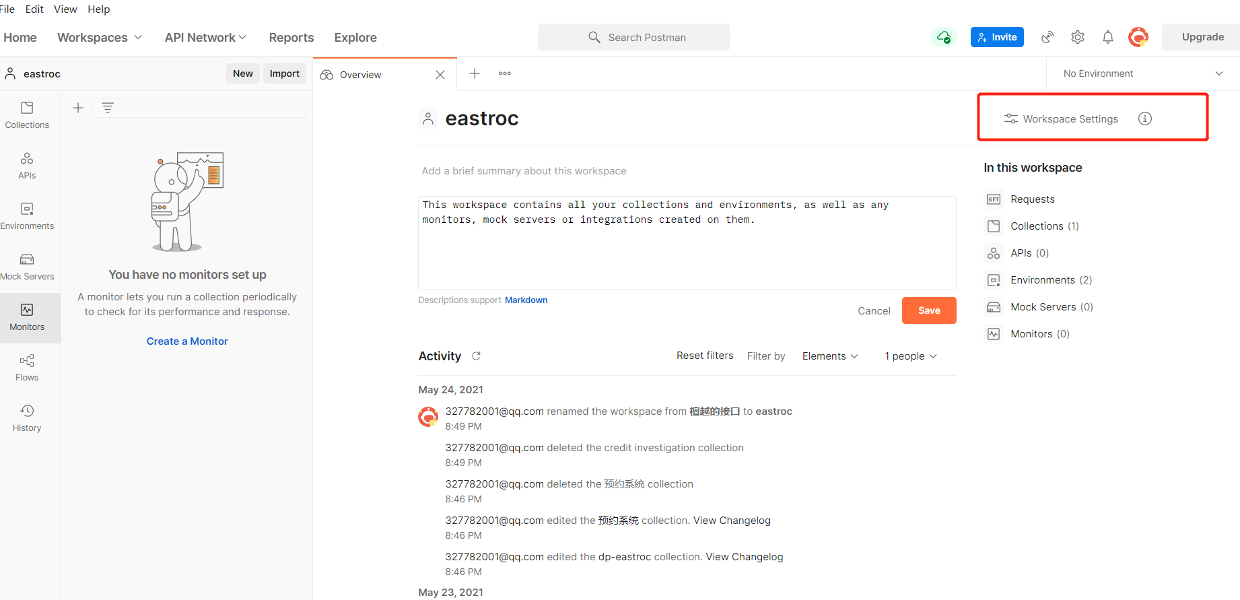Click the filter icon in sidebar search
This screenshot has height=600, width=1240.
(x=108, y=107)
